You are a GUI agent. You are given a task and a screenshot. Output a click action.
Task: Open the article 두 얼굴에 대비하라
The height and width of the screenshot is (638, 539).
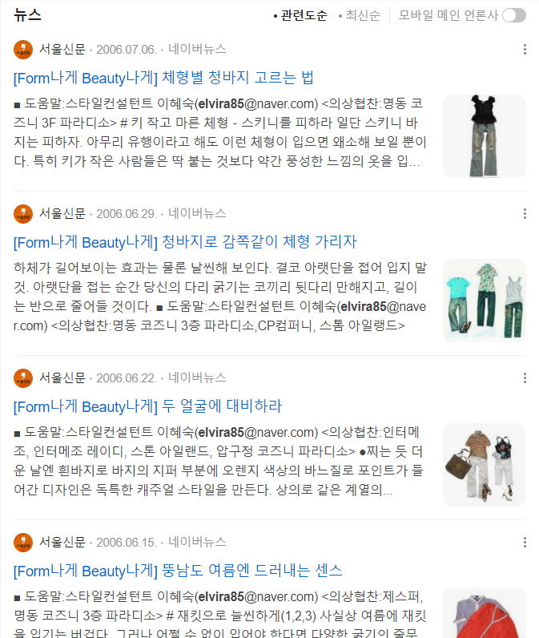click(147, 406)
